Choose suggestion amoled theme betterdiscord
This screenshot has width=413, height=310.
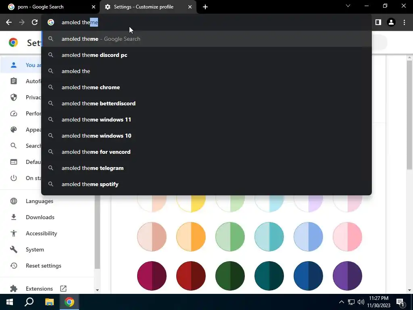(x=206, y=103)
